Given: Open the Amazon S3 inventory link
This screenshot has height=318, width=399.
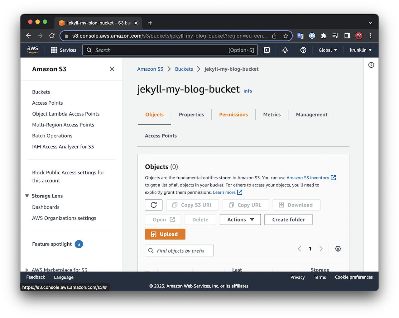Looking at the screenshot, I should coord(308,178).
